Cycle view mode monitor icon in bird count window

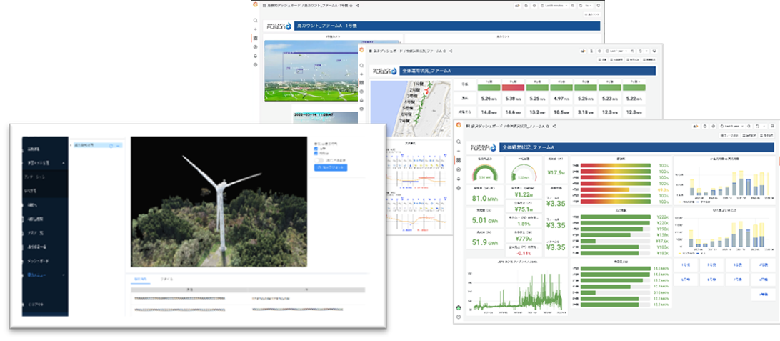click(599, 5)
